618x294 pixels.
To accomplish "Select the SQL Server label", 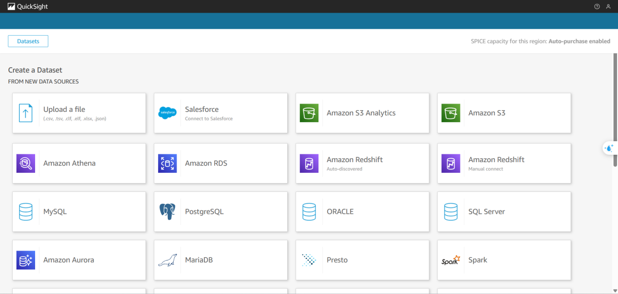I will coord(487,211).
